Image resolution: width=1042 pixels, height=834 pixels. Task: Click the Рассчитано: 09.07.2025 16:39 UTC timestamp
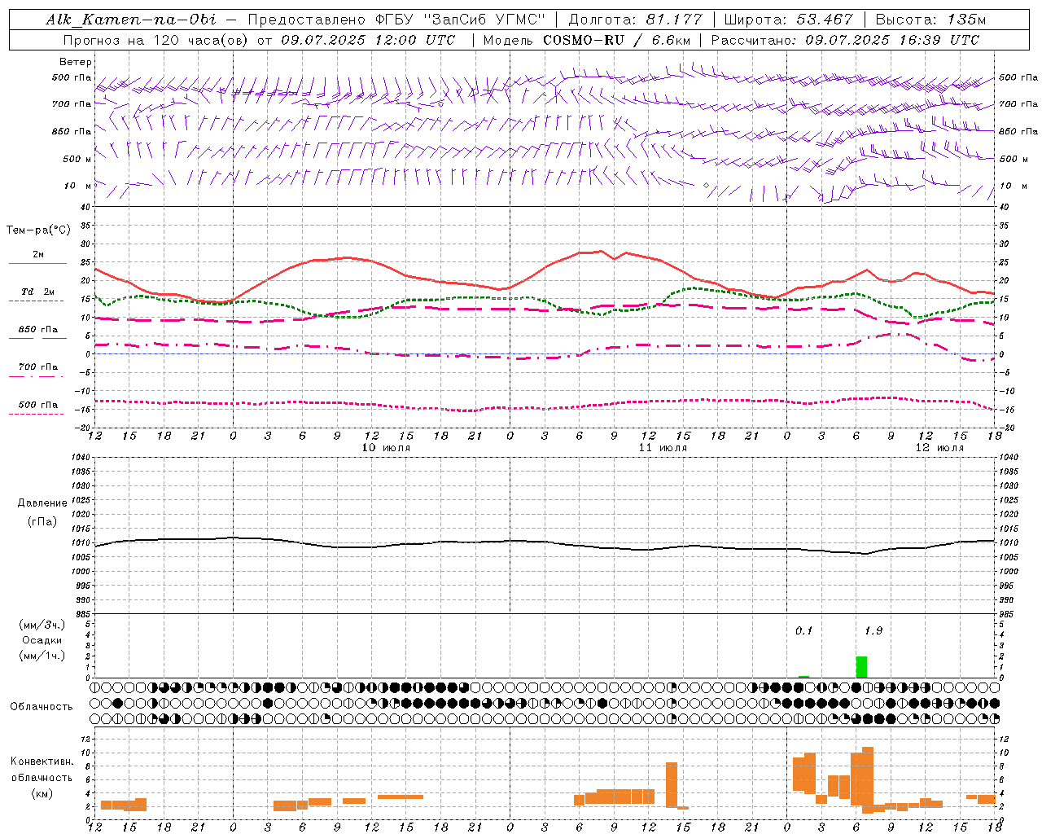tap(845, 40)
